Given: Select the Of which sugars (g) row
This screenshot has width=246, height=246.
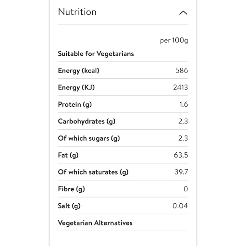Looking at the screenshot, I should point(123,138).
